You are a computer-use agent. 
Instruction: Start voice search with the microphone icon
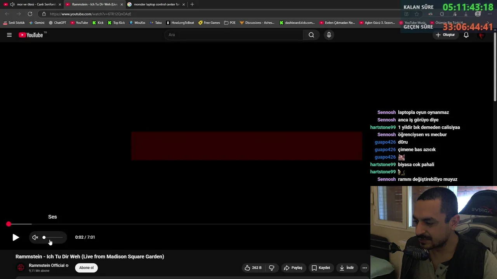329,35
